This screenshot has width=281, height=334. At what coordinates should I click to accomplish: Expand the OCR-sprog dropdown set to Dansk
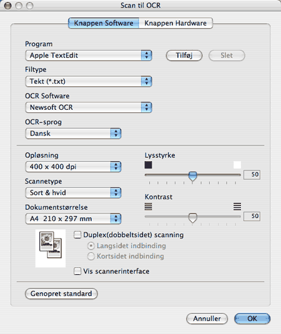point(73,134)
